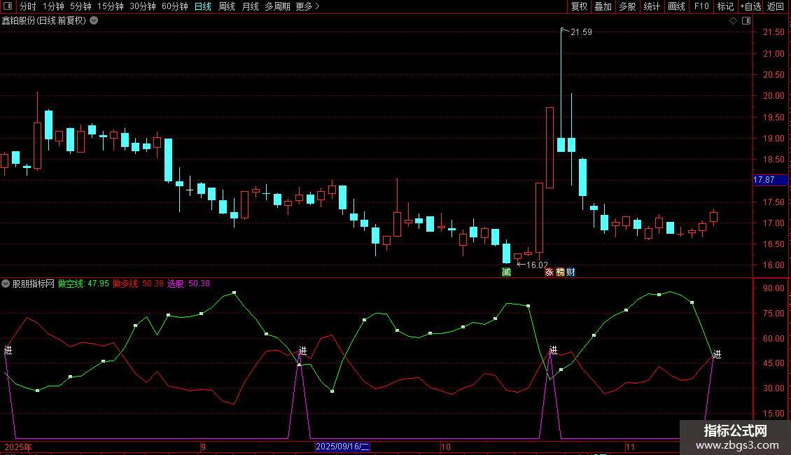Open the F10 company info
791x455 pixels.
pyautogui.click(x=701, y=6)
